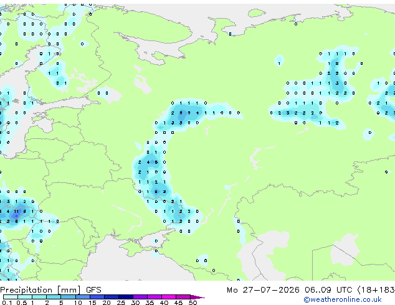Select the 20–25 mm legend color swatch
395x305 pixels.
click(111, 297)
